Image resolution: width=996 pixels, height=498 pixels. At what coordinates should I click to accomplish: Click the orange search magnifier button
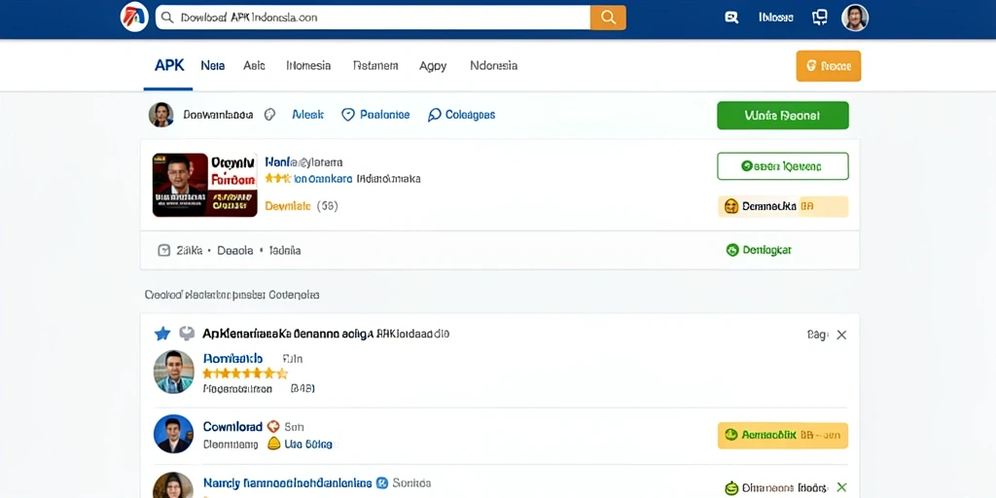(x=608, y=18)
